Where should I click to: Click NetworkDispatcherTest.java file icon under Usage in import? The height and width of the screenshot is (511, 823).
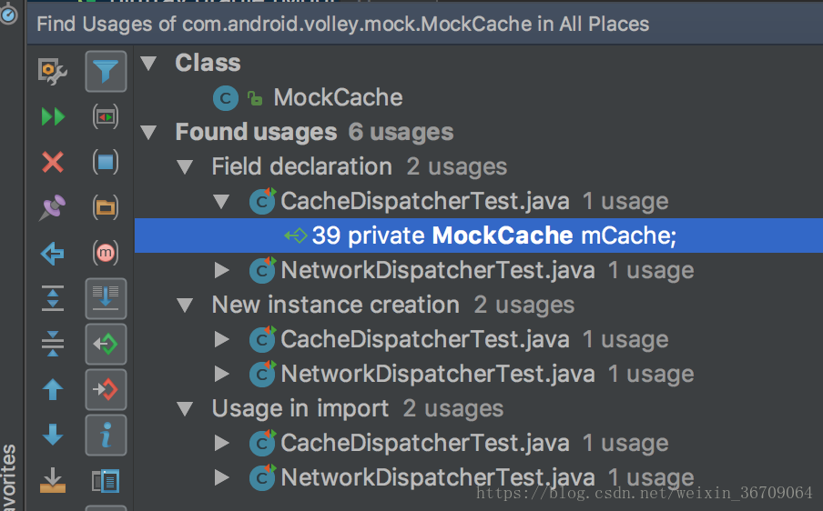pyautogui.click(x=262, y=477)
